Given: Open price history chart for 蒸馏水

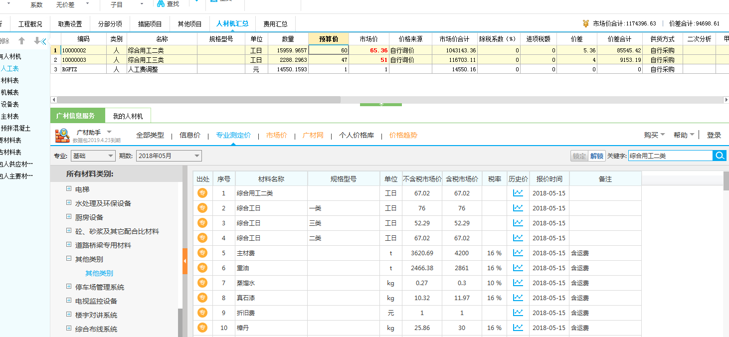Looking at the screenshot, I should (x=518, y=283).
